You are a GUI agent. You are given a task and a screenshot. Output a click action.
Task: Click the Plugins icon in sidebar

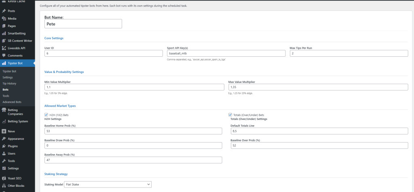(4, 146)
